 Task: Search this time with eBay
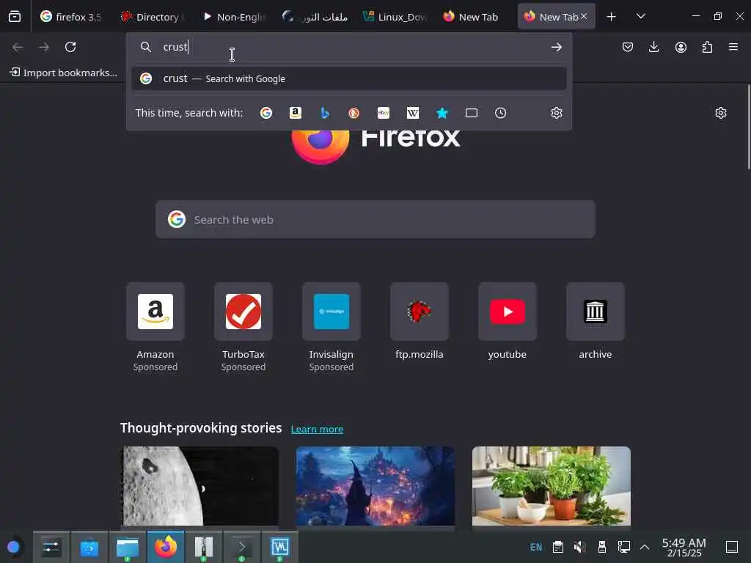click(x=383, y=113)
